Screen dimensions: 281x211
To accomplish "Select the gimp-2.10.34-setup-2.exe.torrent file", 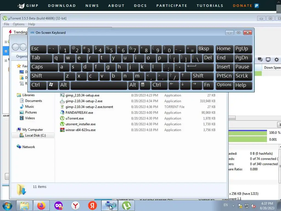I will (x=89, y=107).
